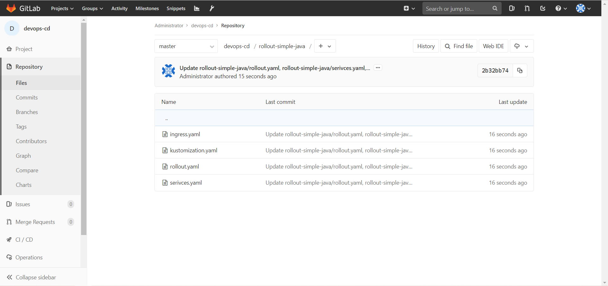The height and width of the screenshot is (286, 608).
Task: Click the History button
Action: point(426,46)
